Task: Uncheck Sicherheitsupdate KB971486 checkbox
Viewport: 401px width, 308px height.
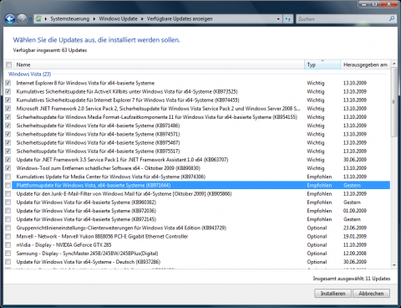Action: [8, 126]
